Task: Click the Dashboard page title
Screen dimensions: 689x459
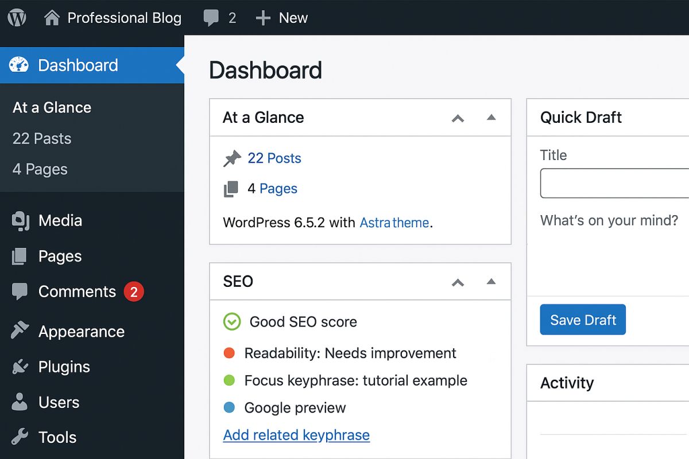Action: click(265, 70)
